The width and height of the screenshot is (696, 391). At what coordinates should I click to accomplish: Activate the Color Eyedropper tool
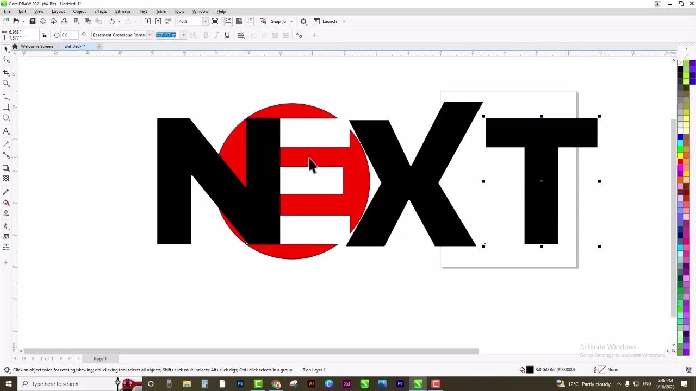point(6,192)
